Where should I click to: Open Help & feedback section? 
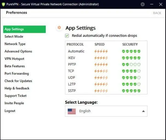[17, 88]
